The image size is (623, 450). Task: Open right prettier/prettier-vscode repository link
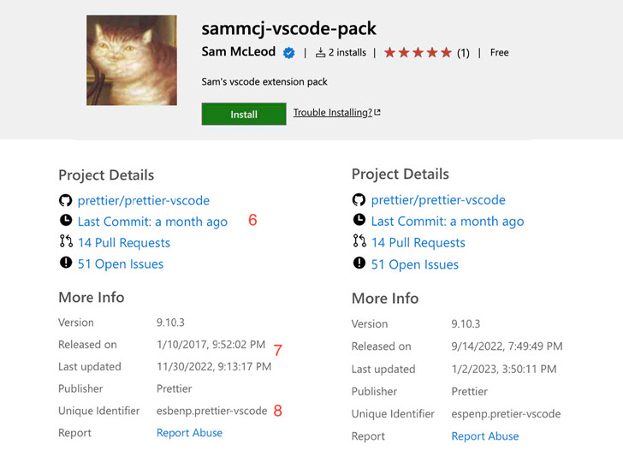(x=437, y=200)
